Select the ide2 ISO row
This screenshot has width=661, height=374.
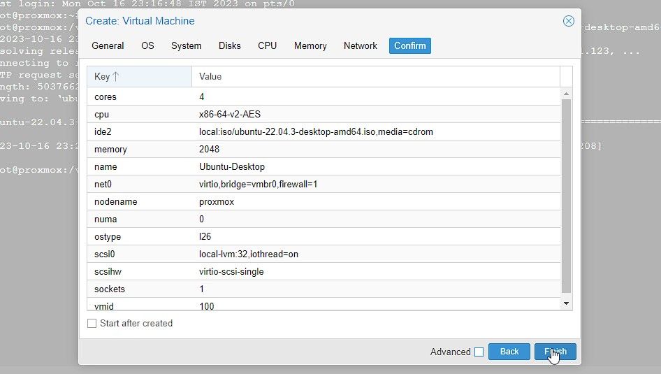316,131
